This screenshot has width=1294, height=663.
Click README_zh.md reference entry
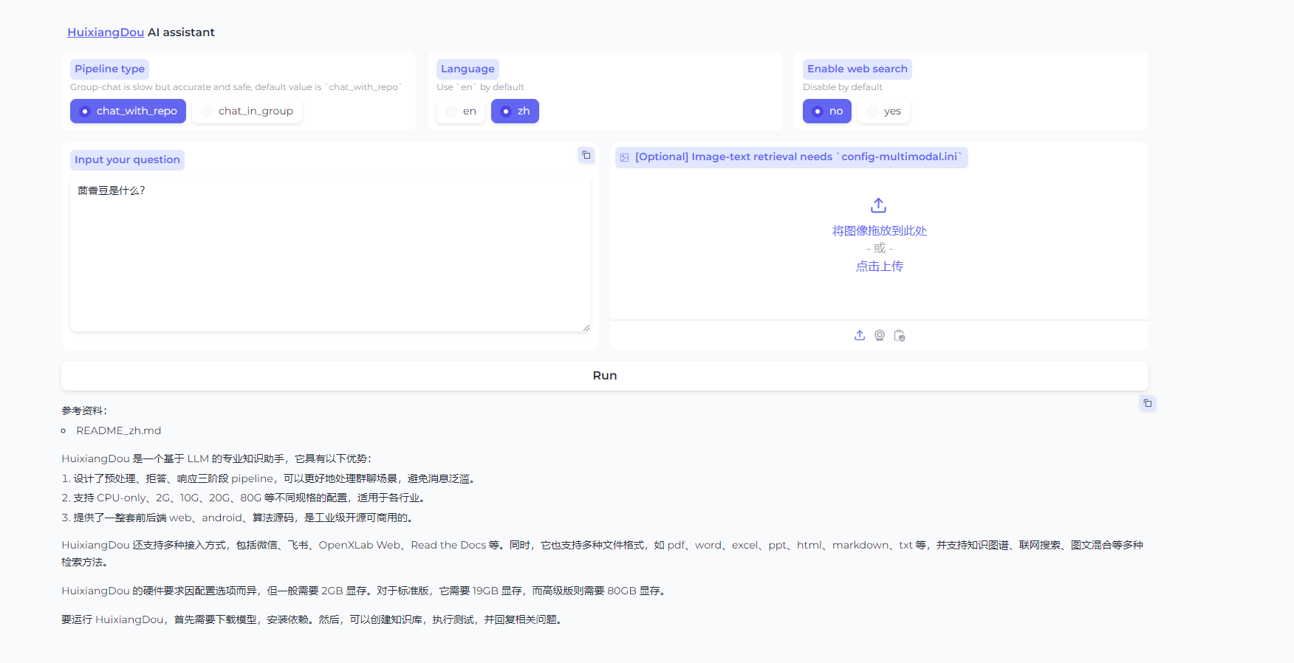pos(118,430)
